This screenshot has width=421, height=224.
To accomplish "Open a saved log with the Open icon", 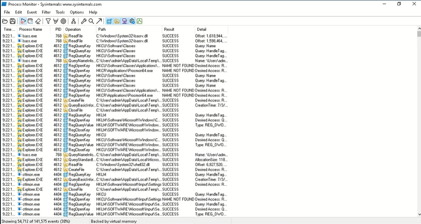I will [5, 21].
